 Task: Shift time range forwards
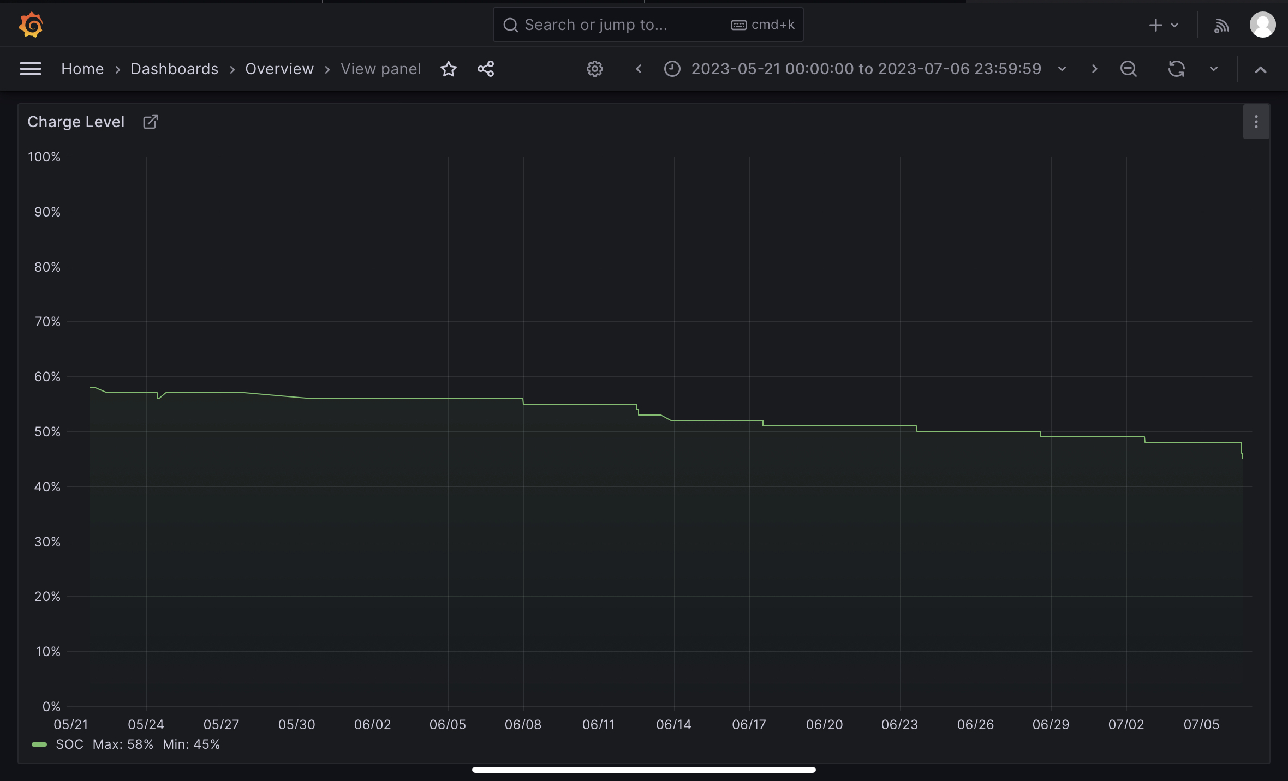(x=1094, y=69)
